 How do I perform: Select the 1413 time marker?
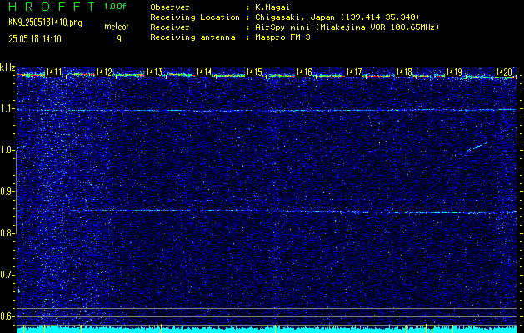tap(154, 72)
